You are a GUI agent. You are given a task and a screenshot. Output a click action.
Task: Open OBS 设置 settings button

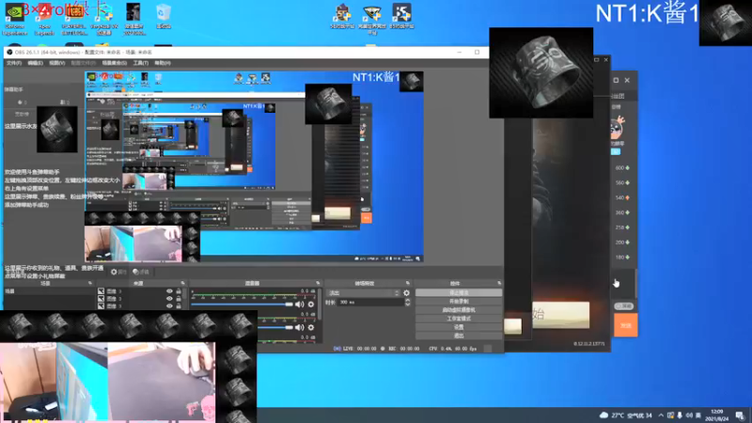click(459, 327)
